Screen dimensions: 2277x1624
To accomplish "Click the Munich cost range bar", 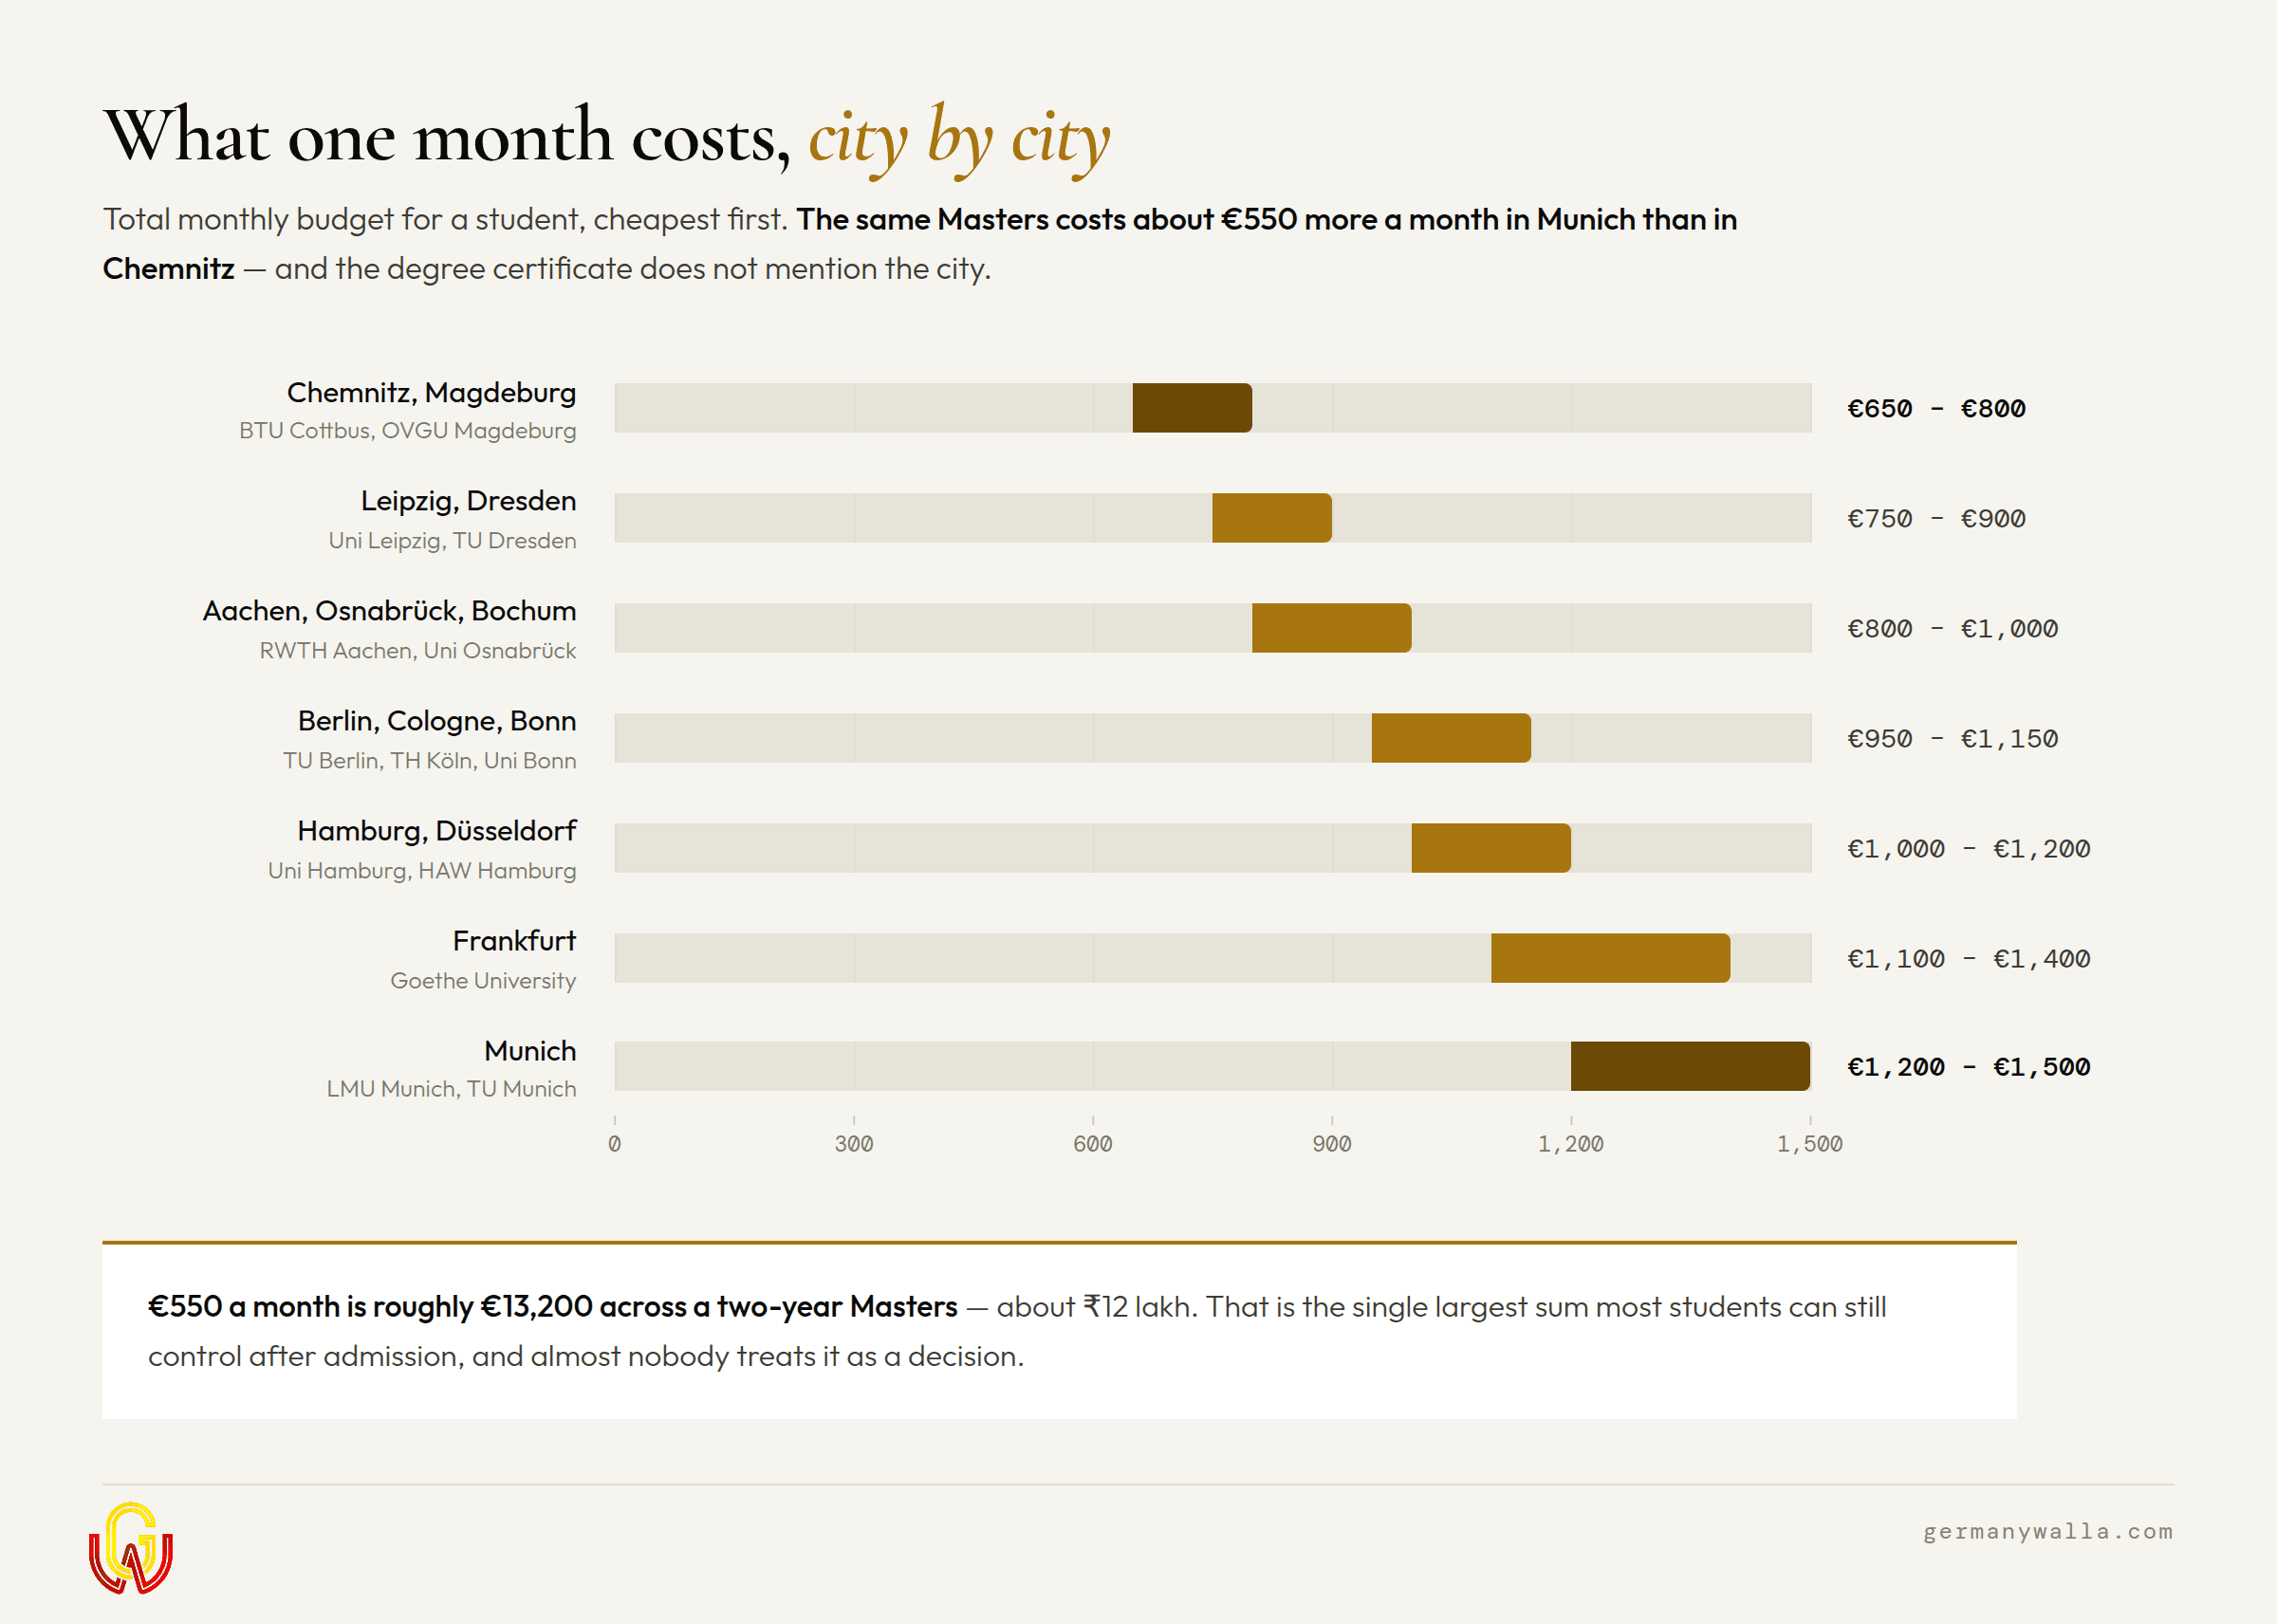I will coord(1690,1066).
